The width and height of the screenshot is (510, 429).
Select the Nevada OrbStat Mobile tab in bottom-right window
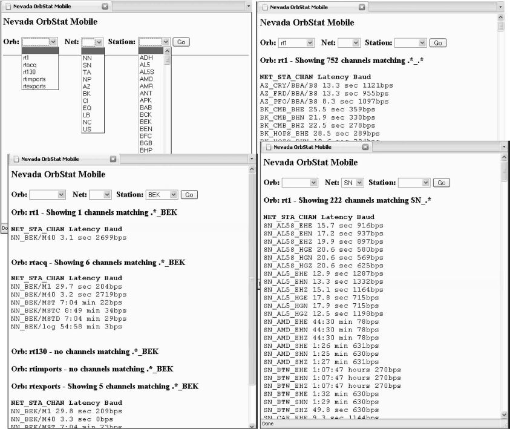click(318, 147)
